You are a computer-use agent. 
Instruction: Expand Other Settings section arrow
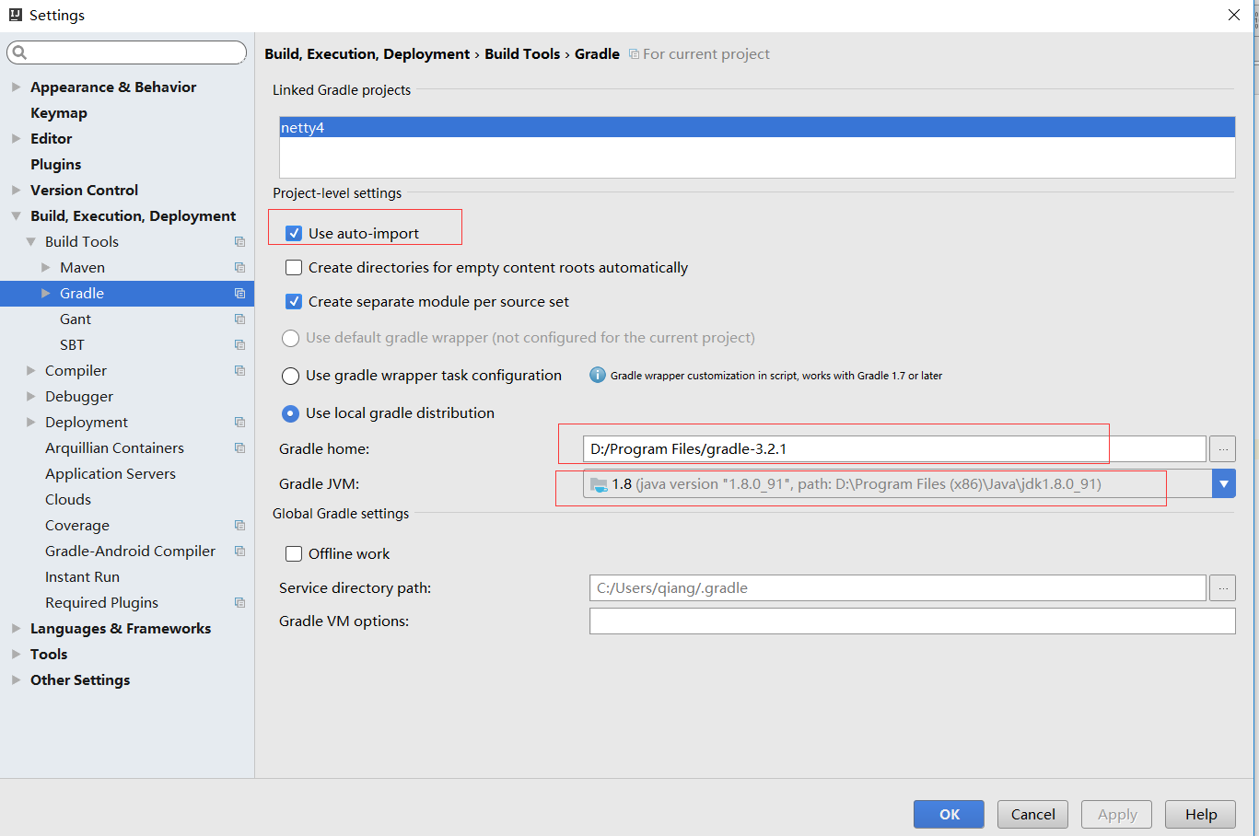pyautogui.click(x=16, y=679)
